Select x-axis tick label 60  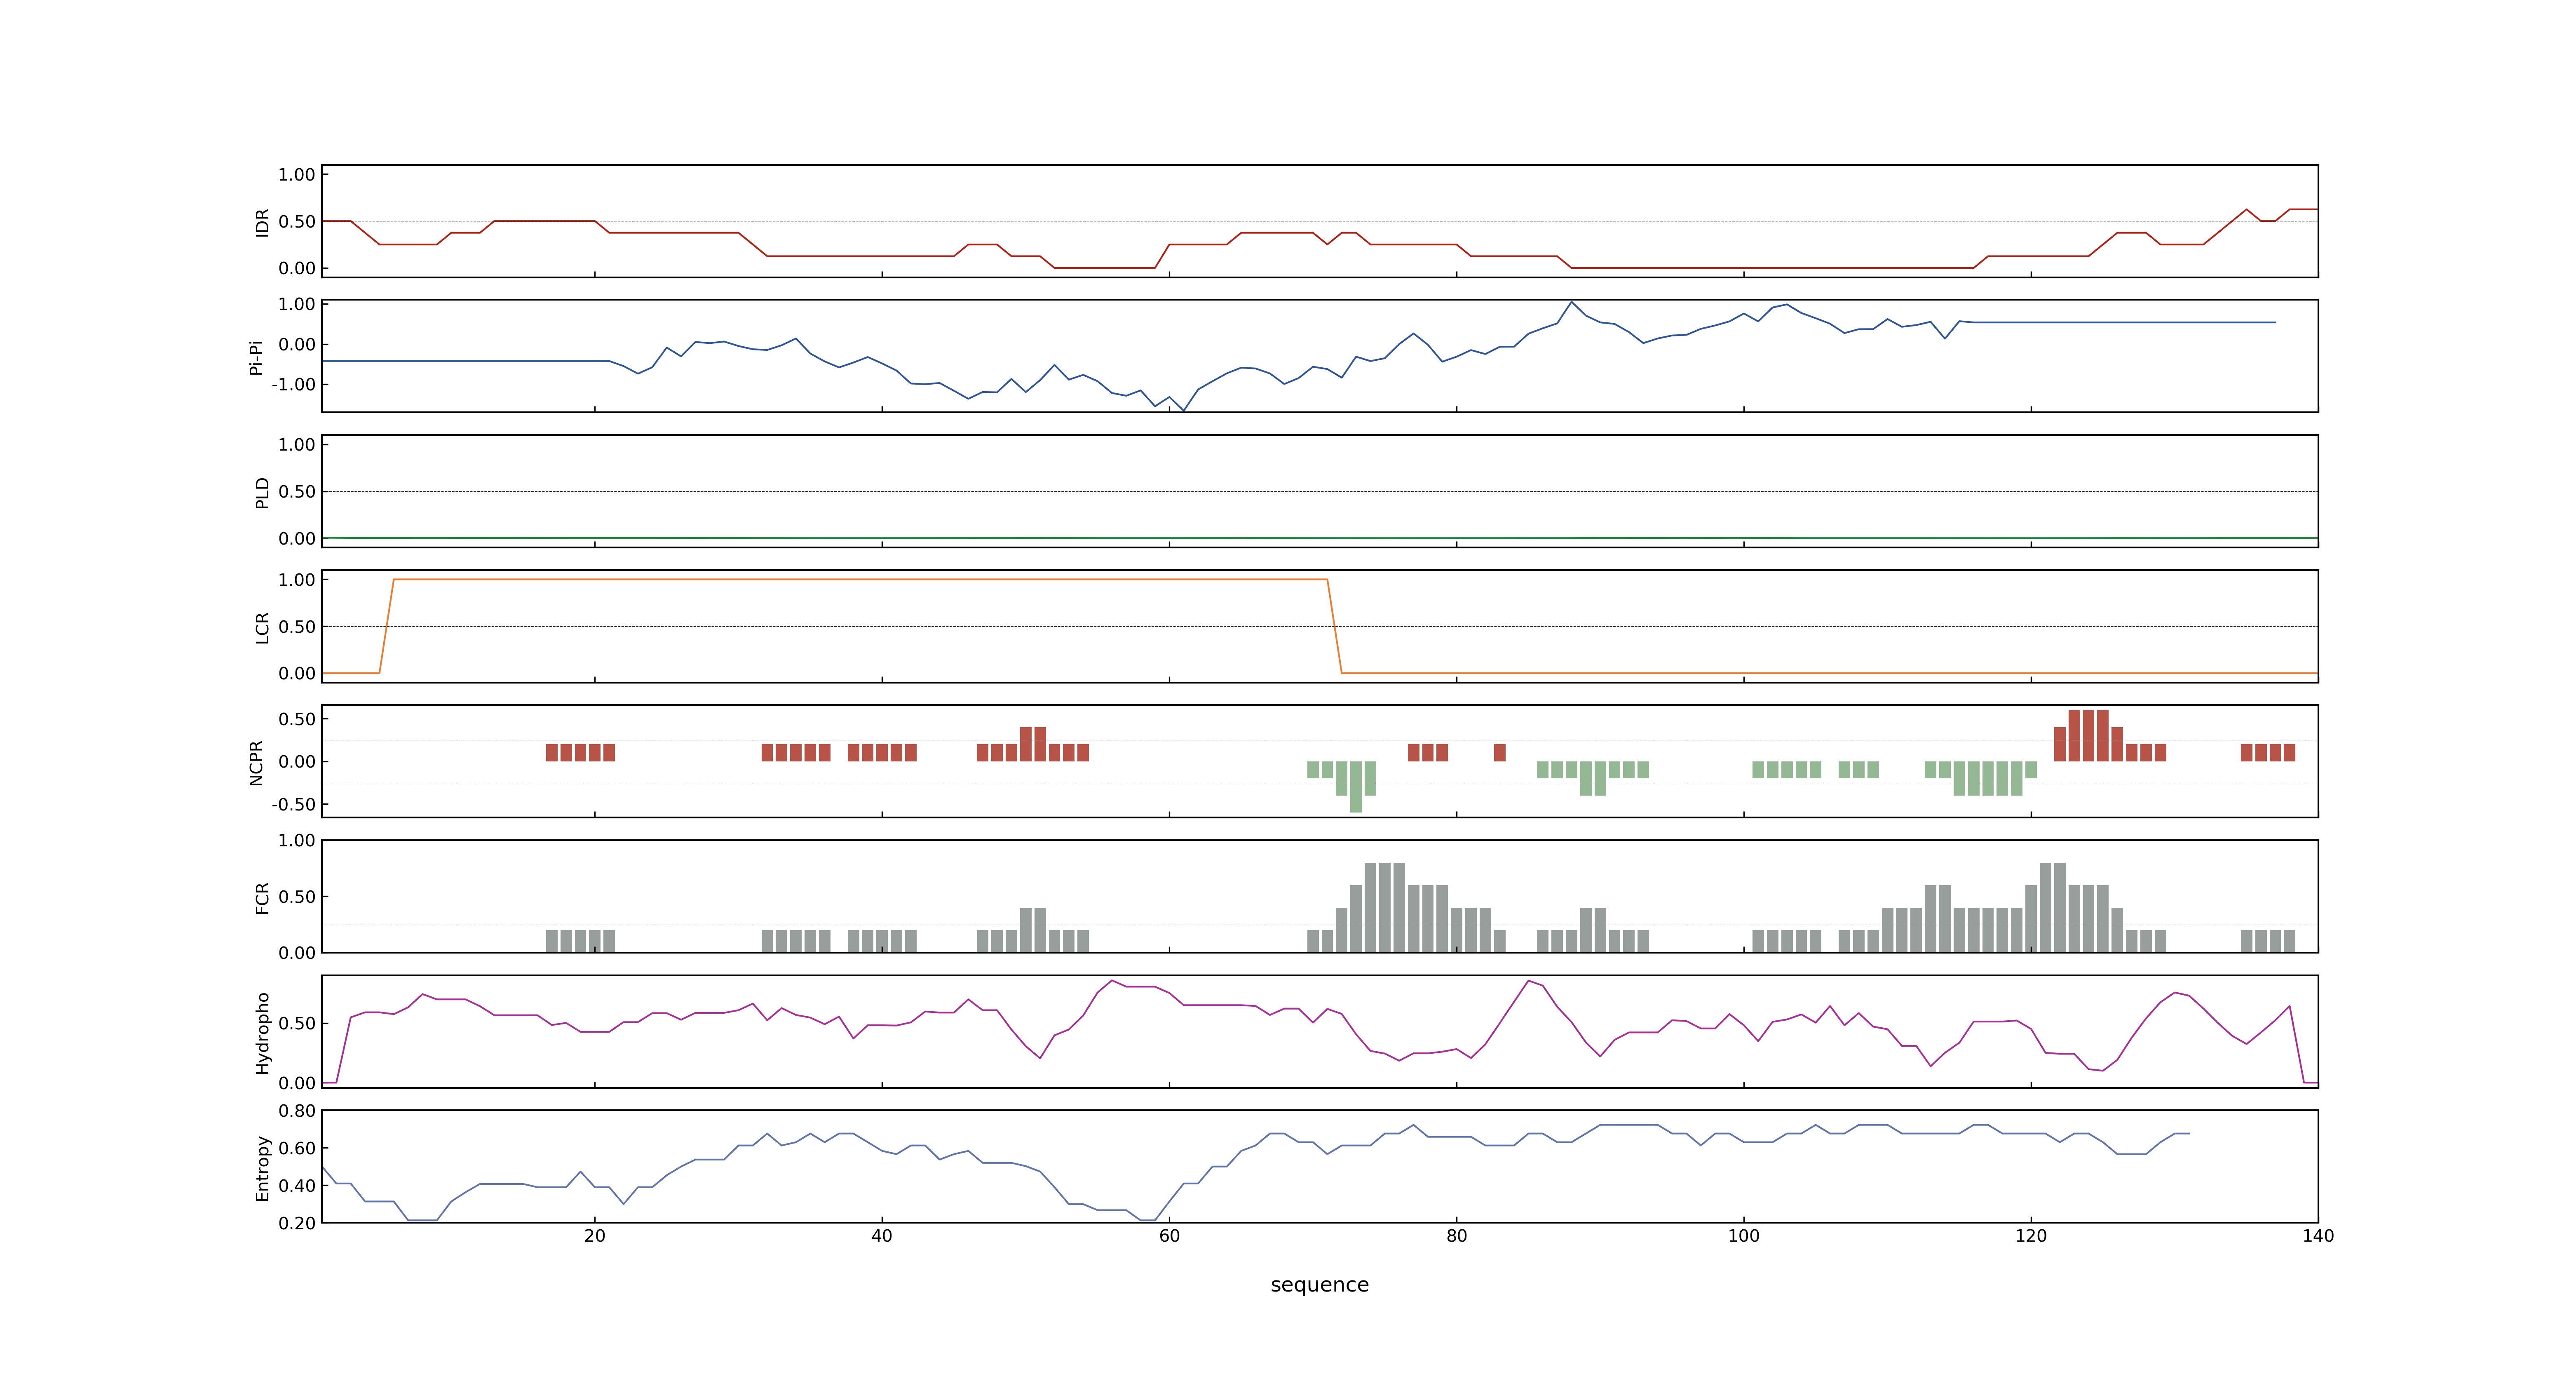pos(1169,1236)
